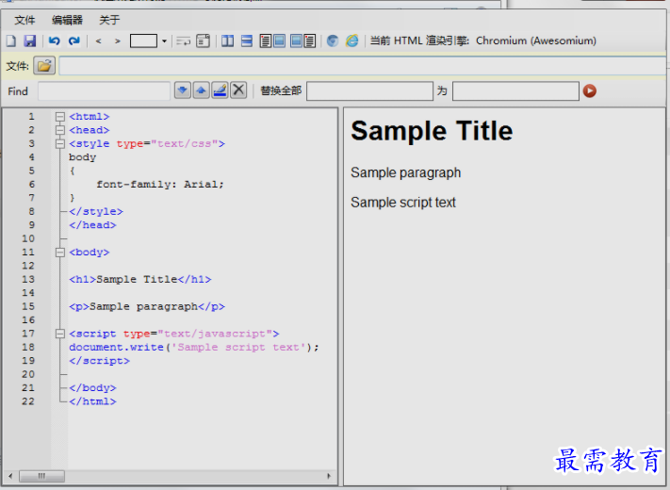Viewport: 670px width, 490px height.
Task: Show layout with editor page icon on left
Action: tap(266, 41)
